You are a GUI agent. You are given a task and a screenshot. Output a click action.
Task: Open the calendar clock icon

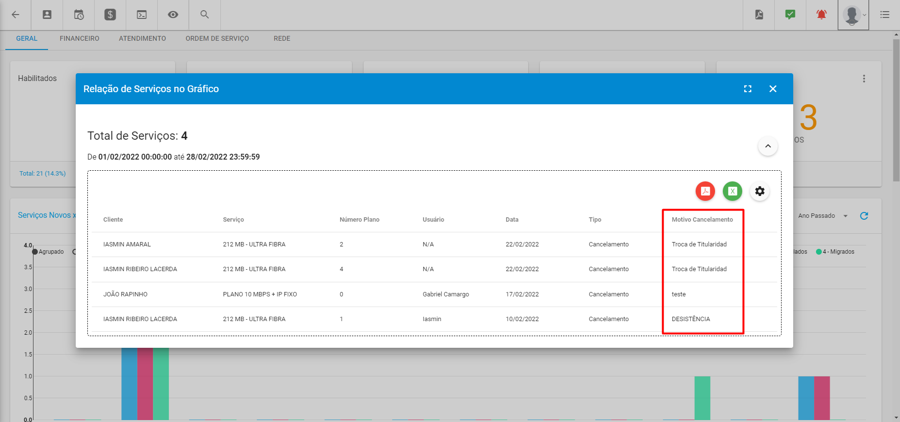click(x=79, y=15)
